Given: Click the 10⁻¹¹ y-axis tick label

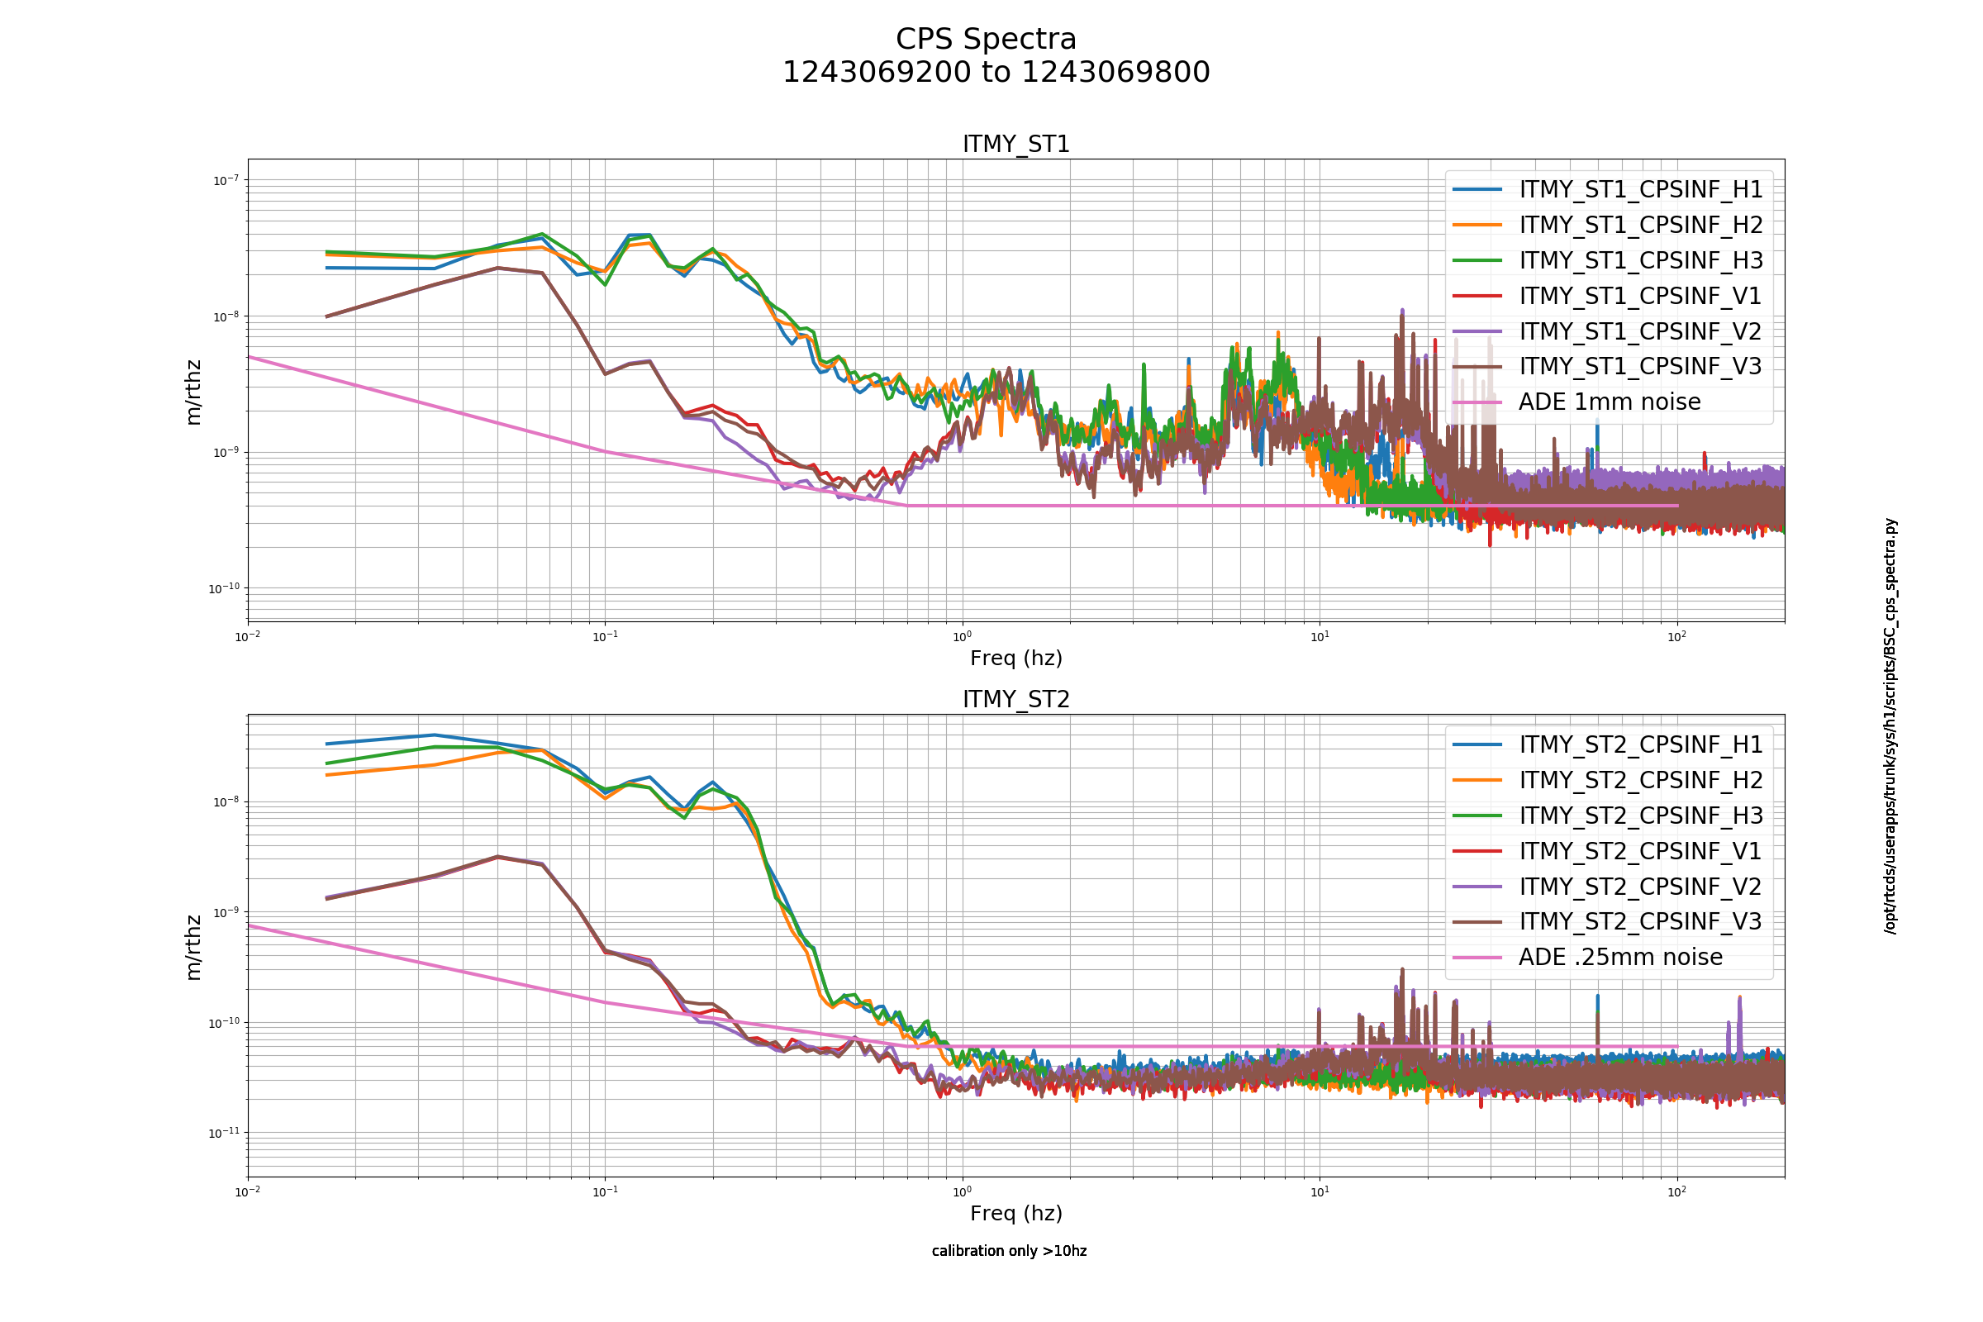Looking at the screenshot, I should coord(223,1133).
